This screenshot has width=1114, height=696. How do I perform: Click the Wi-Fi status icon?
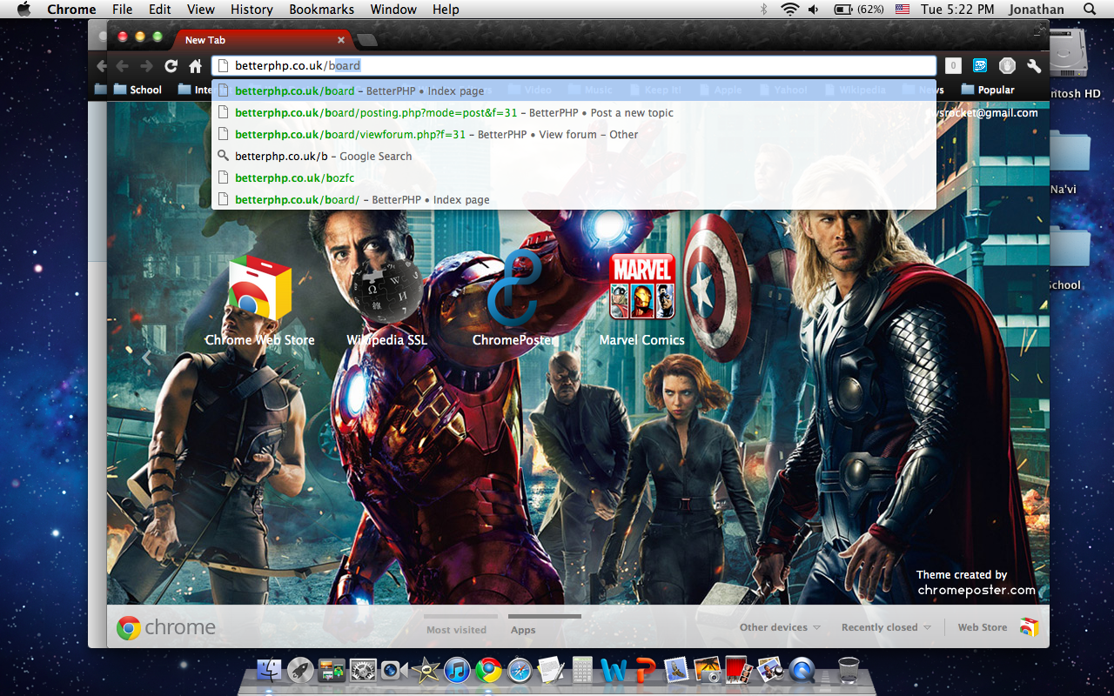click(x=789, y=10)
